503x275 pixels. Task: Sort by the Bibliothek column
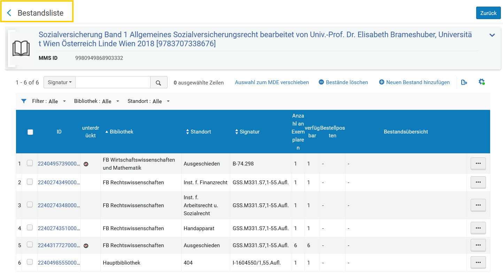(x=119, y=132)
